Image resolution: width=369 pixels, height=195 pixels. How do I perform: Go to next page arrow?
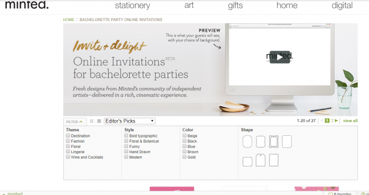pyautogui.click(x=336, y=120)
